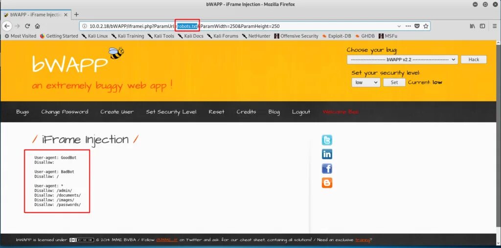Open the Credits menu item
Viewport: 501px width, 248px height.
[x=246, y=112]
